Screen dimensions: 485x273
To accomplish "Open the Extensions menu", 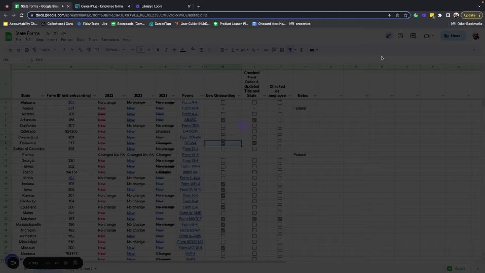I will [x=110, y=40].
